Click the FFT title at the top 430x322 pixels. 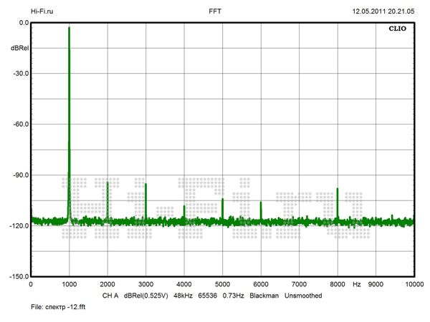pyautogui.click(x=214, y=12)
